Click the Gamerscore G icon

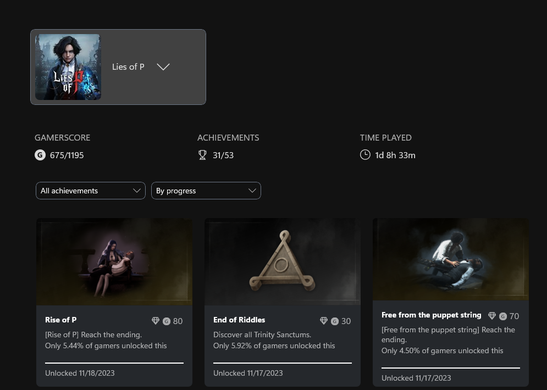click(x=40, y=155)
